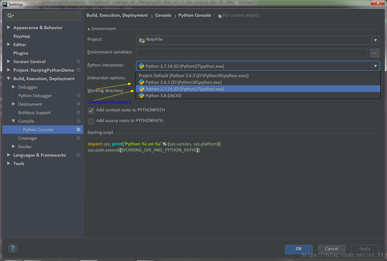Viewport: 387px width, 261px height.
Task: Click project-level icon next to Python Console
Action: pos(78,130)
